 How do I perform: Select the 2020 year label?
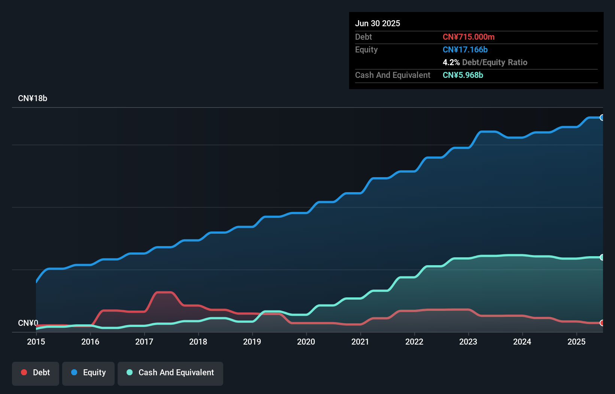click(x=306, y=342)
